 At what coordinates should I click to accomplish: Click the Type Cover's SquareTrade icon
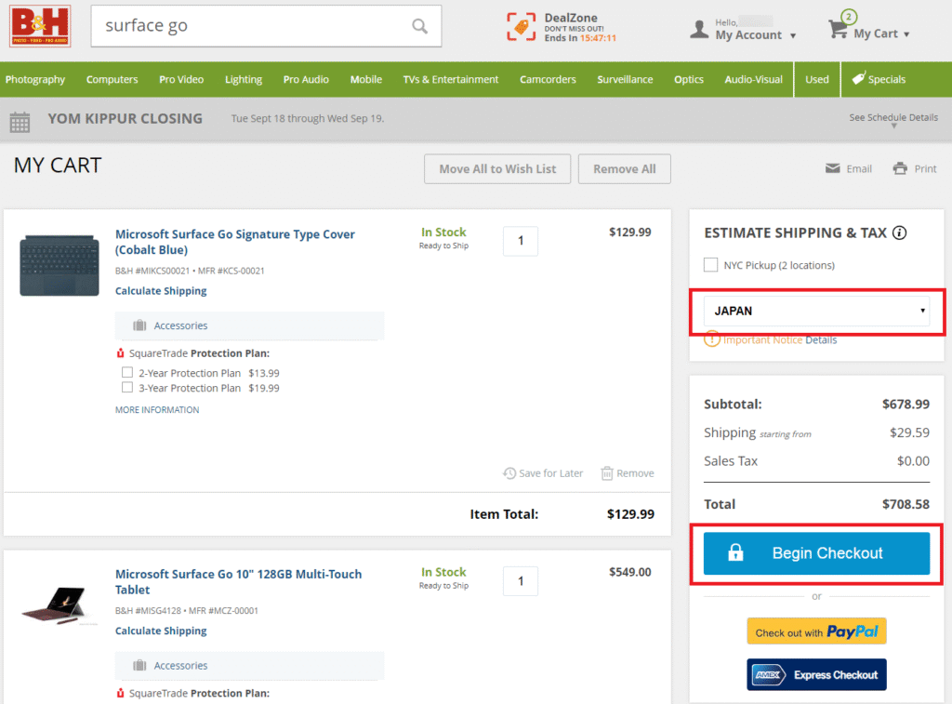pyautogui.click(x=120, y=352)
